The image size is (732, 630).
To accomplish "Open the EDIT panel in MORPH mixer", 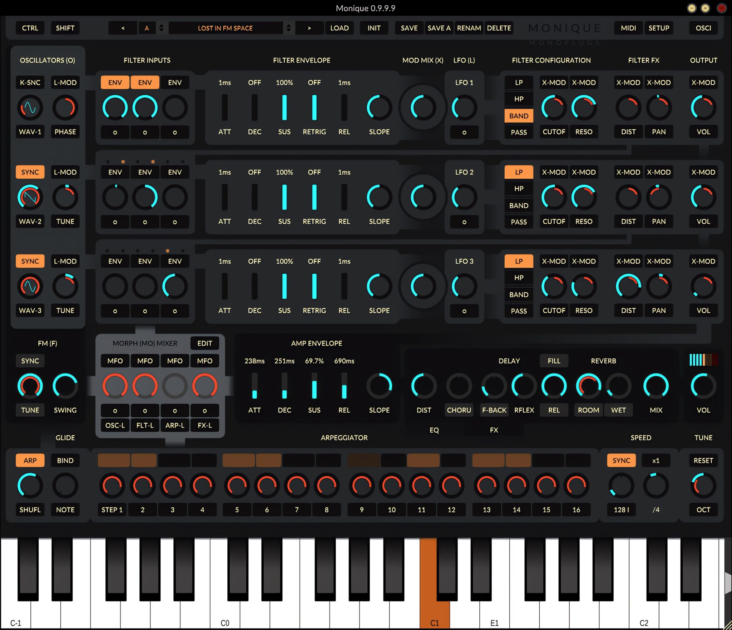I will (x=204, y=343).
